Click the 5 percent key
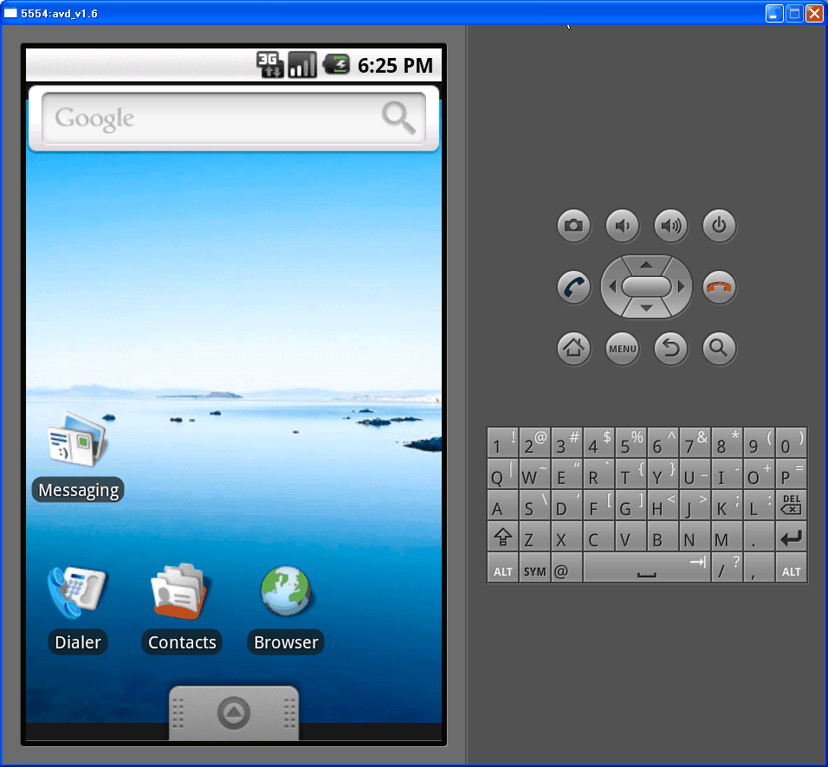 (631, 442)
